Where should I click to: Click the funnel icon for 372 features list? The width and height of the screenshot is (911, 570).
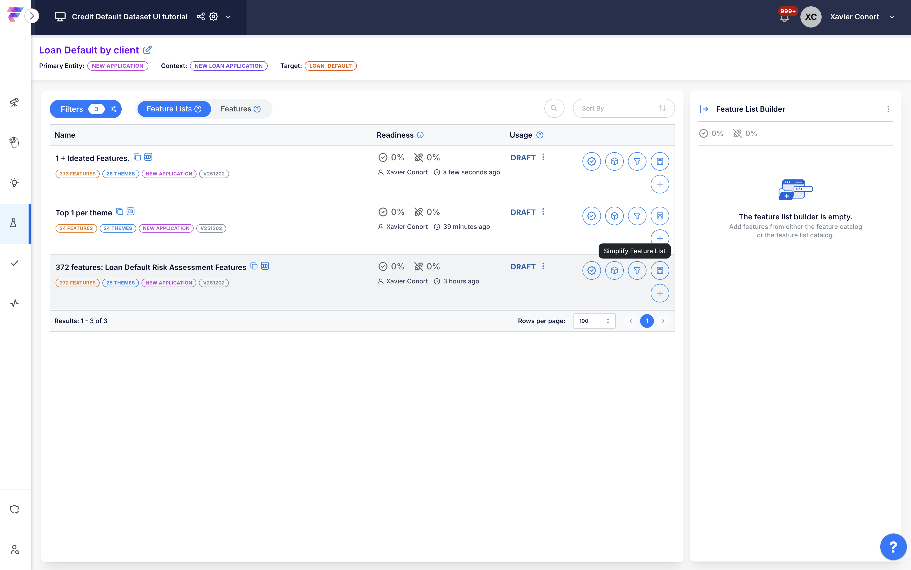point(637,270)
